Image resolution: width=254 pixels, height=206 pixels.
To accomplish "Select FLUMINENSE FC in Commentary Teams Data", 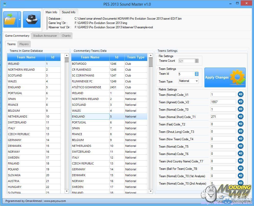I will pos(109,81).
